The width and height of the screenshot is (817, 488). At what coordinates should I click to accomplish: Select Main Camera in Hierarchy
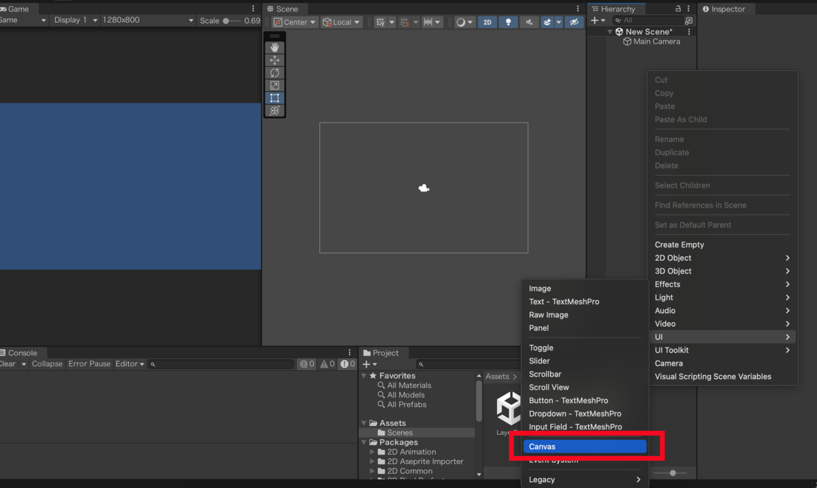[x=652, y=42]
